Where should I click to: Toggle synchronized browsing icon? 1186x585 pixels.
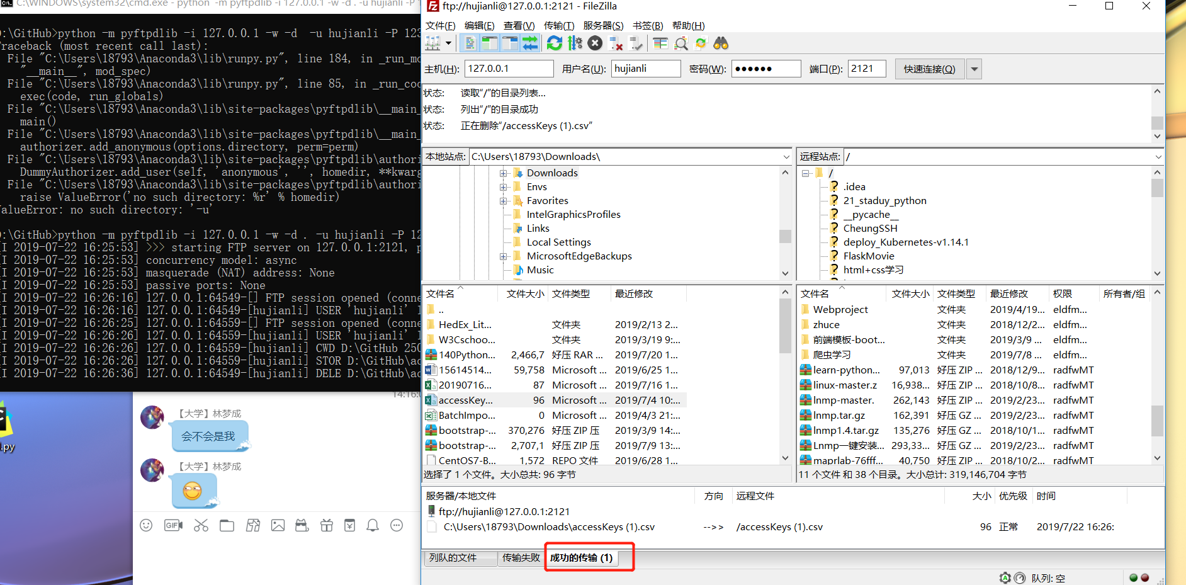(x=701, y=43)
